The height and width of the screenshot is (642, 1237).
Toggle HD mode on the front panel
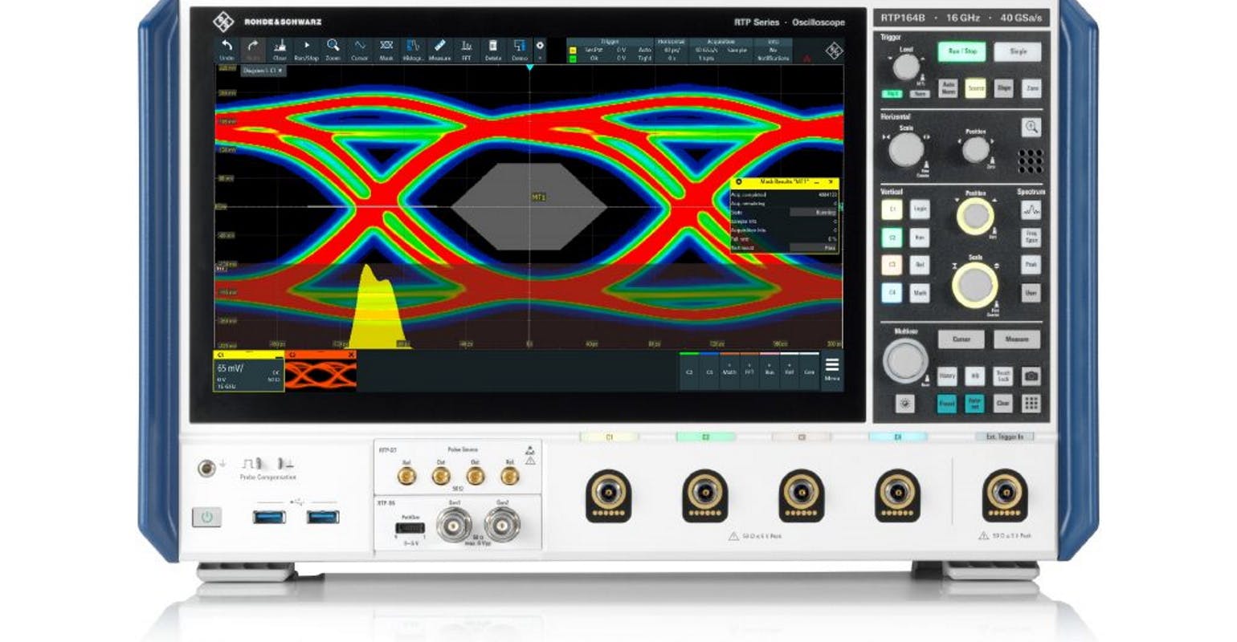[974, 376]
